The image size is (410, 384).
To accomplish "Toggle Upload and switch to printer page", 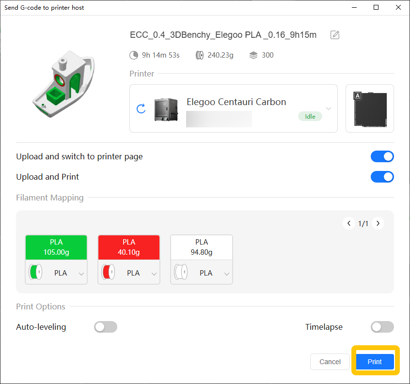I will point(382,156).
